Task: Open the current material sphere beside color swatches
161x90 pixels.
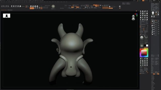Action: (142, 46)
